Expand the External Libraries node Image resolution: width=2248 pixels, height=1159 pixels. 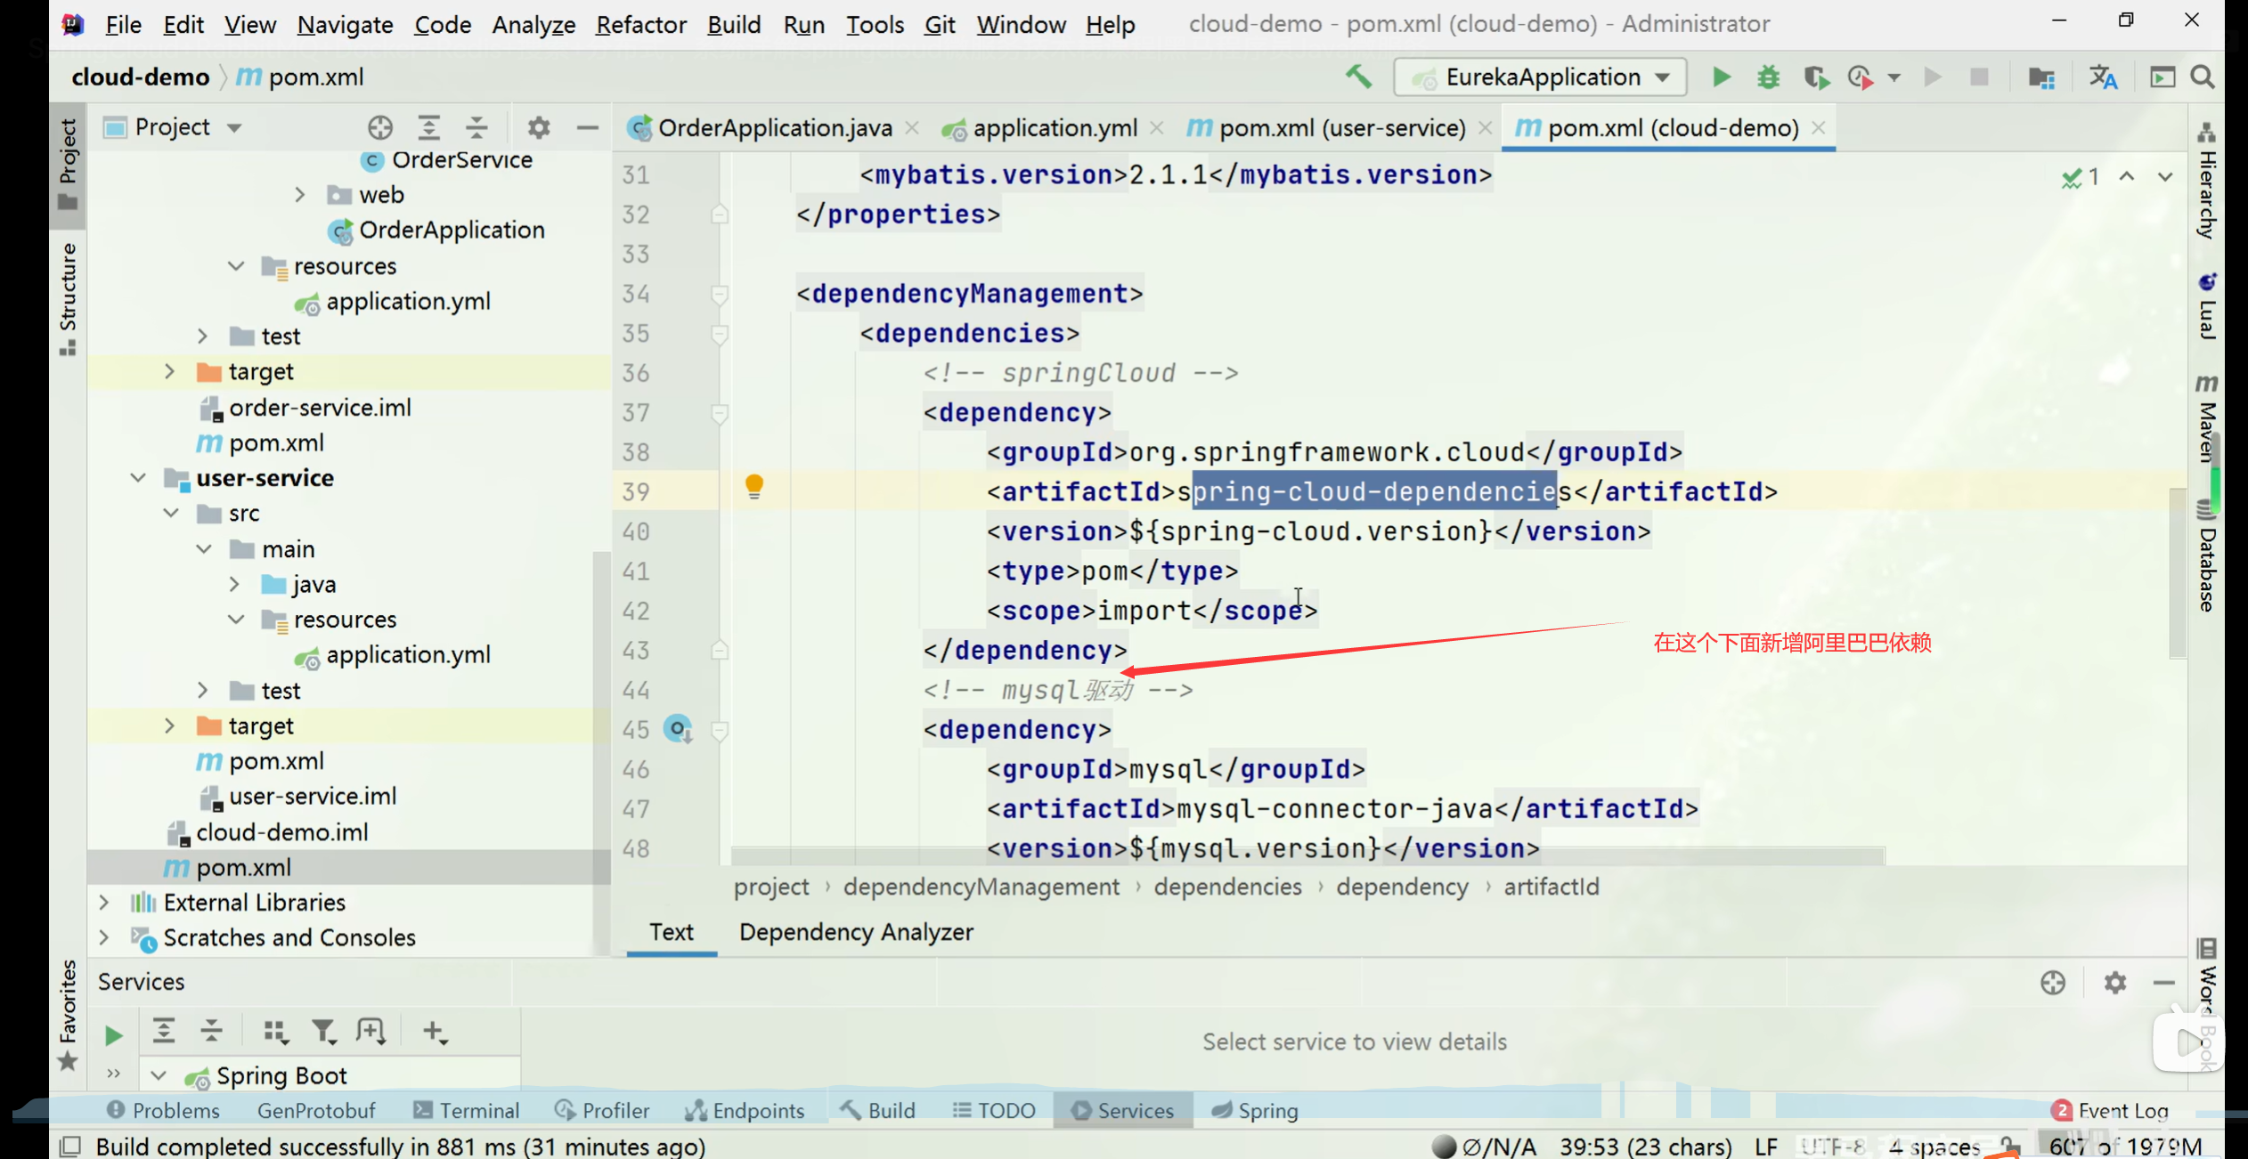pyautogui.click(x=104, y=903)
